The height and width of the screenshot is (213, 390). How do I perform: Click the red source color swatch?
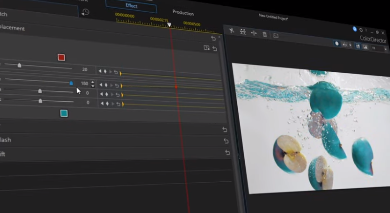coord(61,57)
